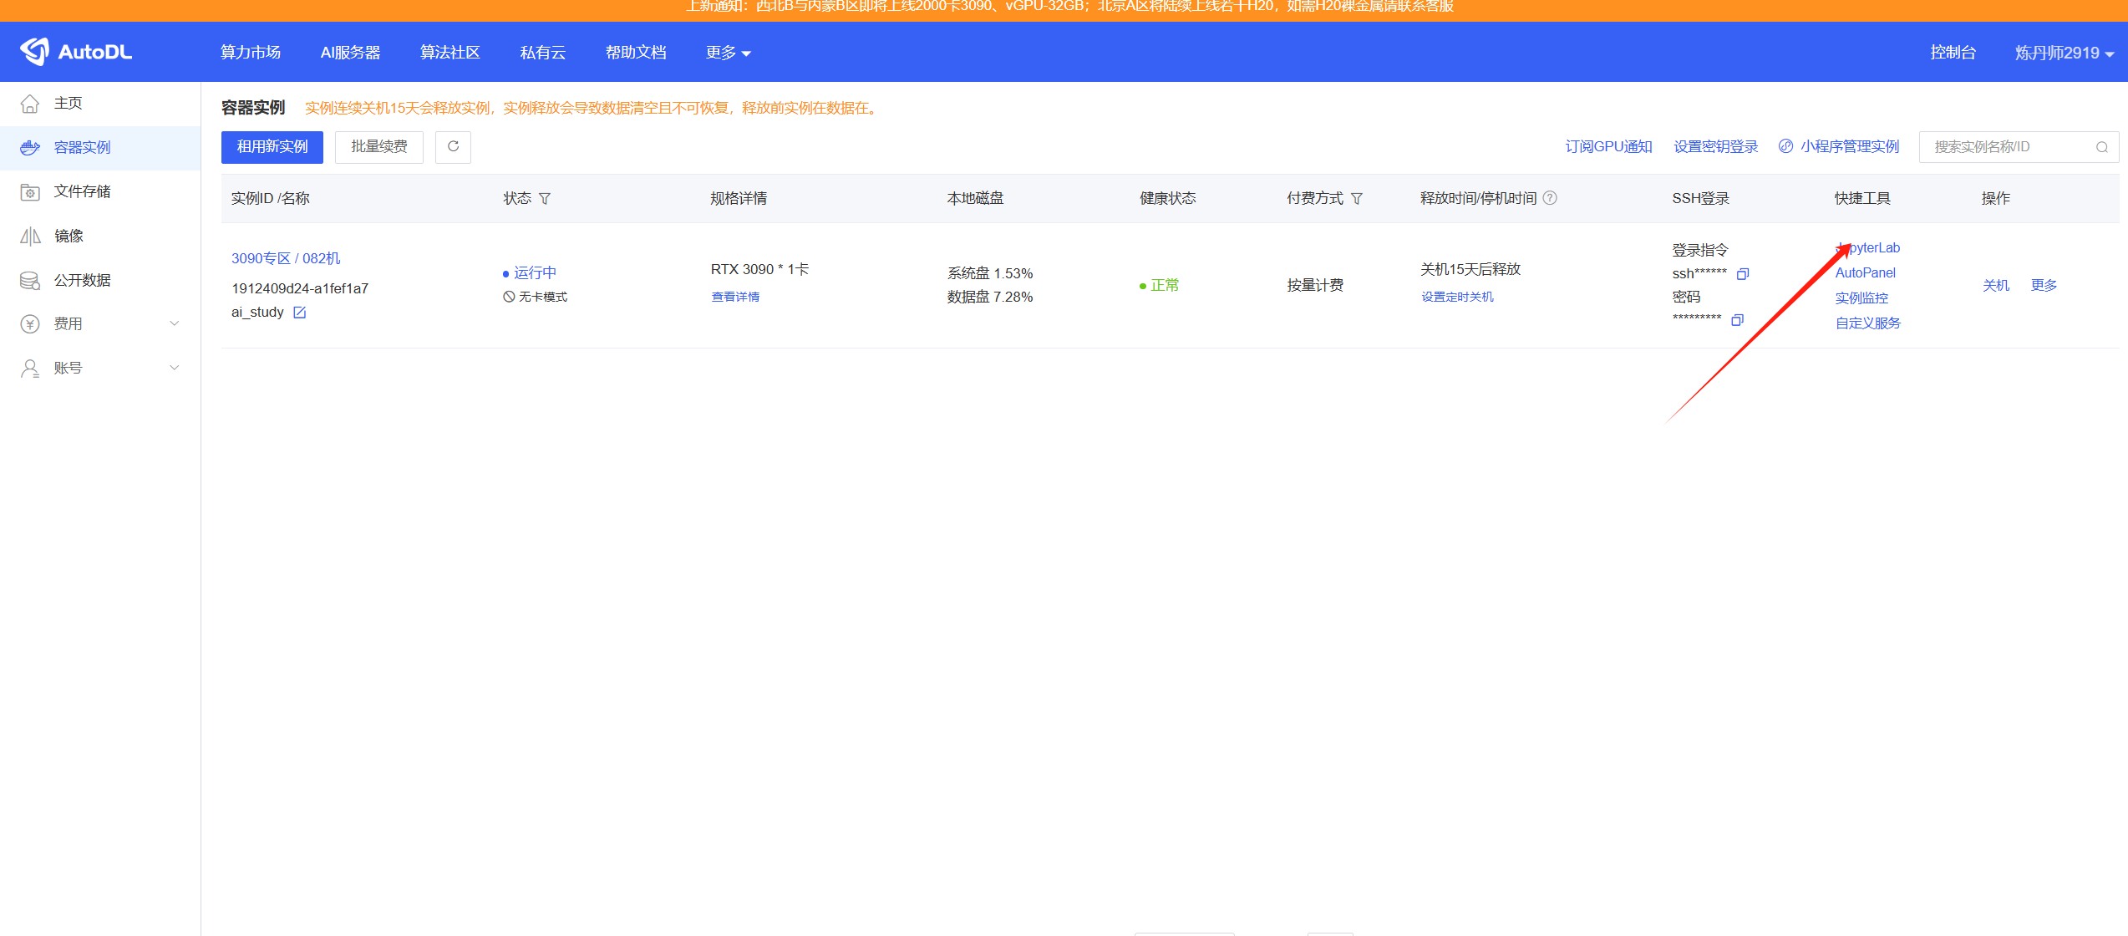Click the file storage icon beside 文件存储

click(30, 192)
